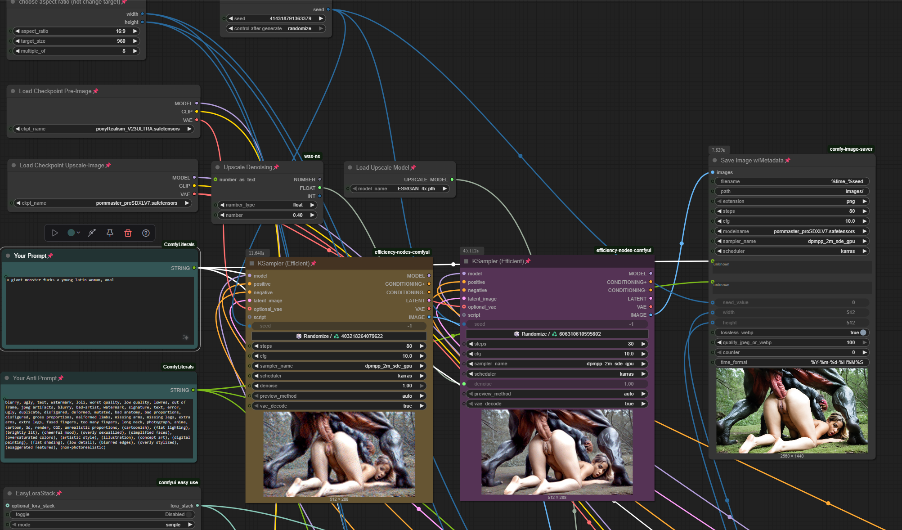Click the filename field in Save Image node
902x530 pixels.
[792, 181]
